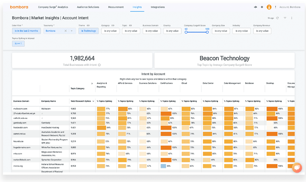Reload dashboard data with refresh icon
The image size is (306, 182).
(x=277, y=18)
